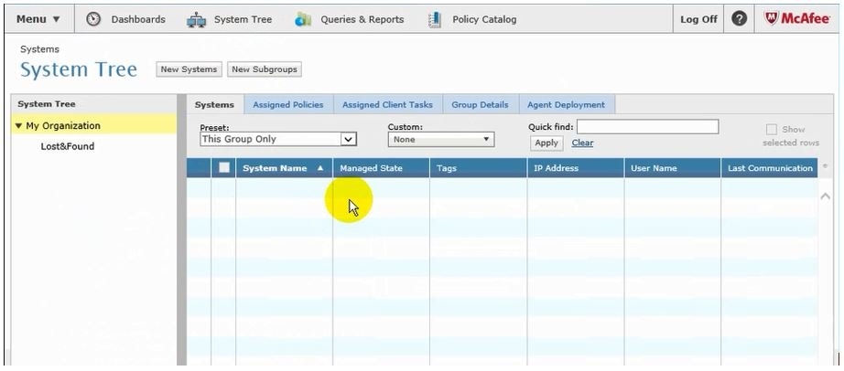Click the Quick find input field

(647, 127)
